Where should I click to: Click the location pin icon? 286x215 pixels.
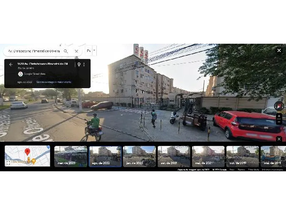click(x=79, y=64)
